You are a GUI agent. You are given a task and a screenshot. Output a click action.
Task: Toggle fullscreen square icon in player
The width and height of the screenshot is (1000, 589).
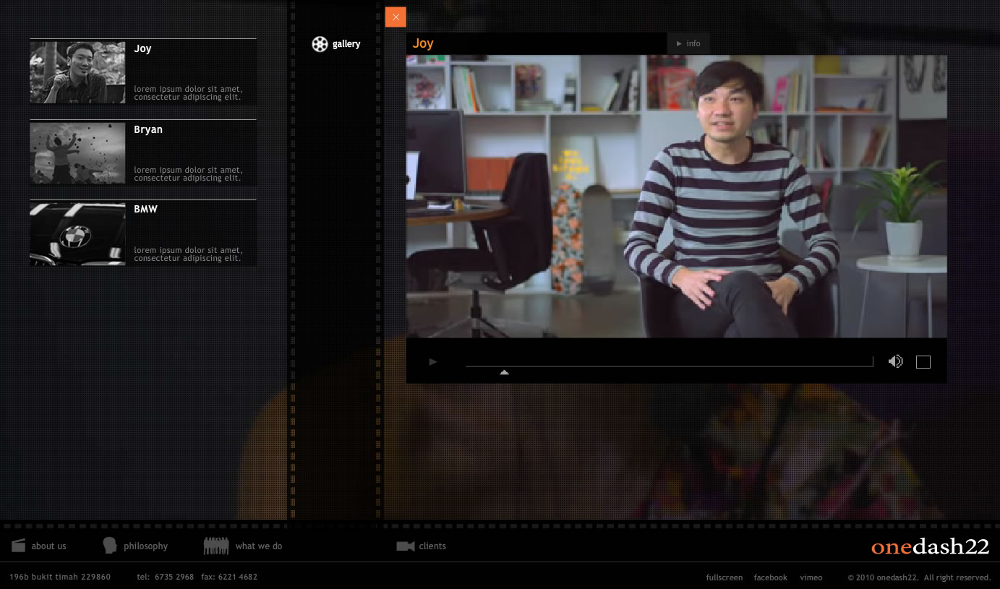[x=923, y=362]
